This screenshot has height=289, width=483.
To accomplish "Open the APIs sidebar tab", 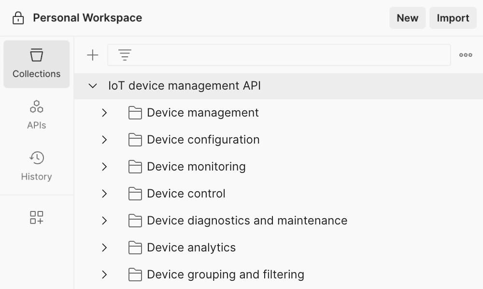I will pos(37,115).
